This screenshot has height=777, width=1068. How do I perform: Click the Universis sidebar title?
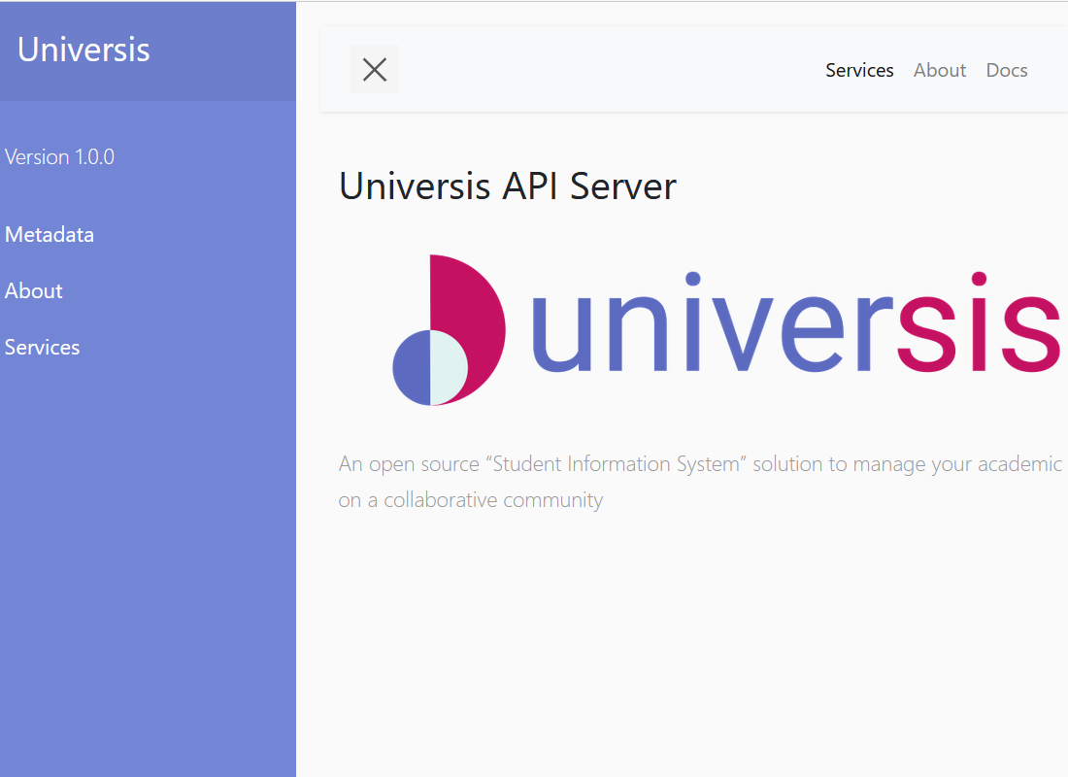click(83, 50)
